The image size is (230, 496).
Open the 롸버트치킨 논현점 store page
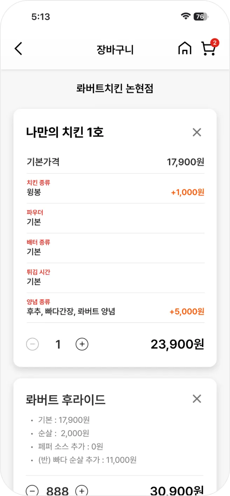coord(115,88)
